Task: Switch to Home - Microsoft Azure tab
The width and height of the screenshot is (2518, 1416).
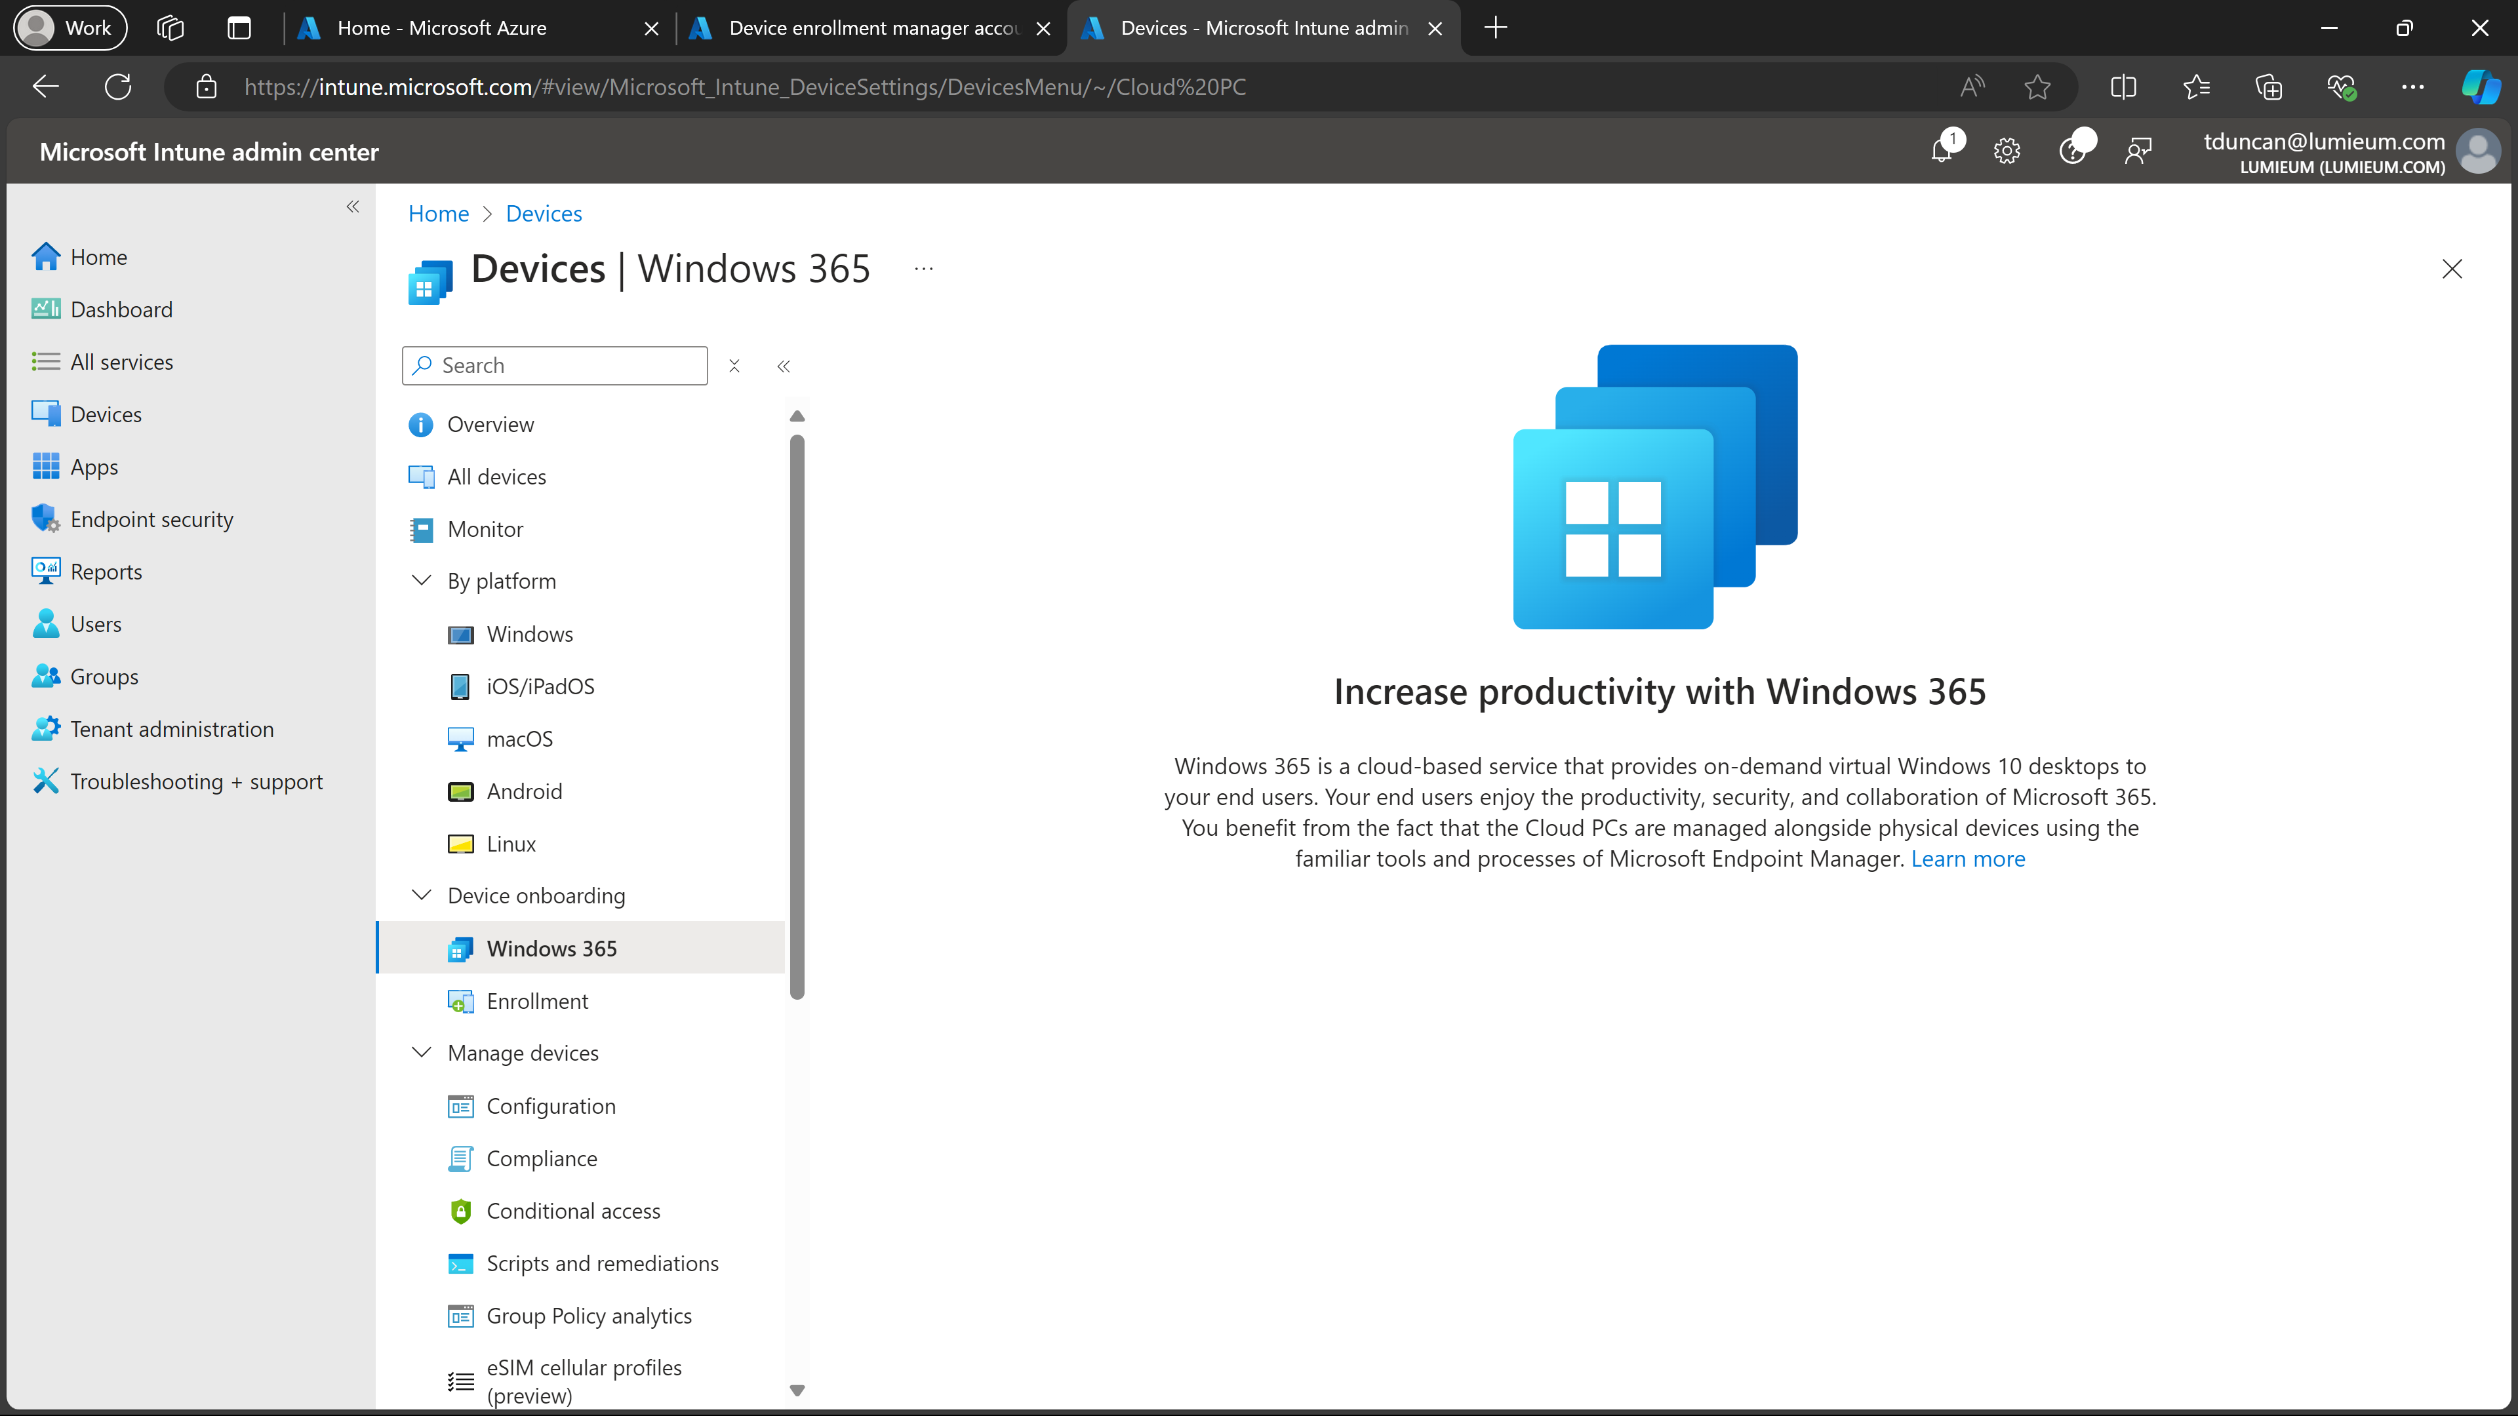Action: pos(442,28)
